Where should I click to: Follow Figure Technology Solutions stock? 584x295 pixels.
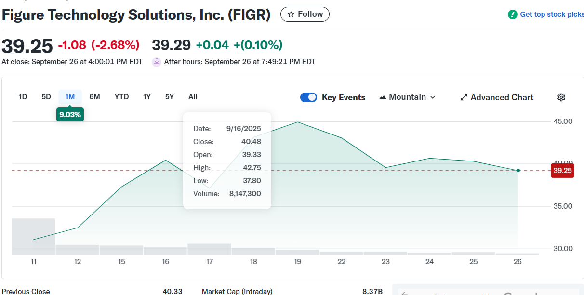pos(305,14)
